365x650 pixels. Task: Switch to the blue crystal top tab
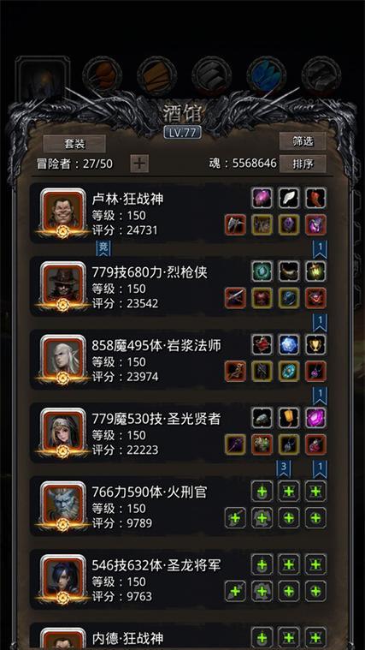tap(267, 75)
